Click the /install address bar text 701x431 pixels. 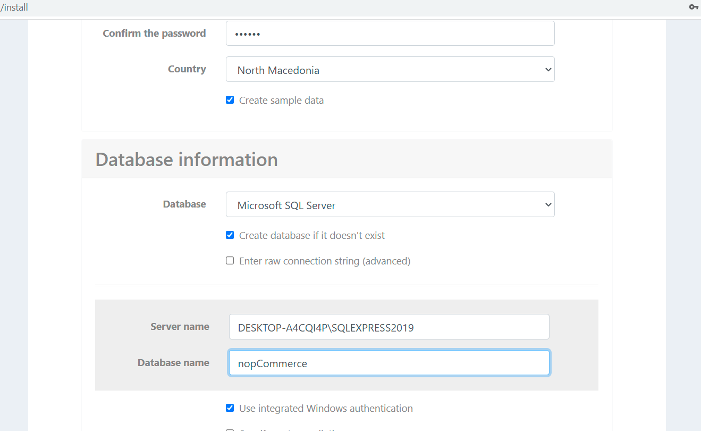(14, 7)
